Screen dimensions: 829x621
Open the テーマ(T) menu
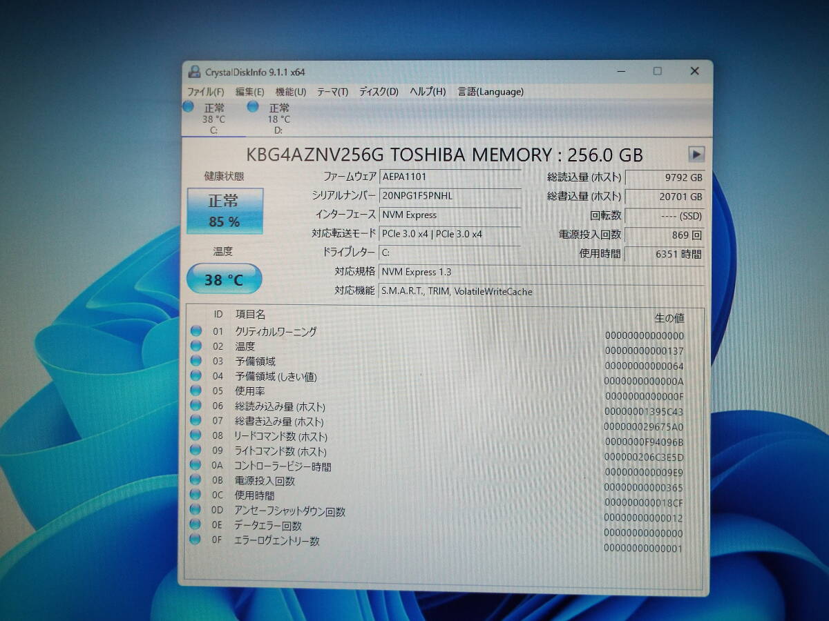pos(332,92)
